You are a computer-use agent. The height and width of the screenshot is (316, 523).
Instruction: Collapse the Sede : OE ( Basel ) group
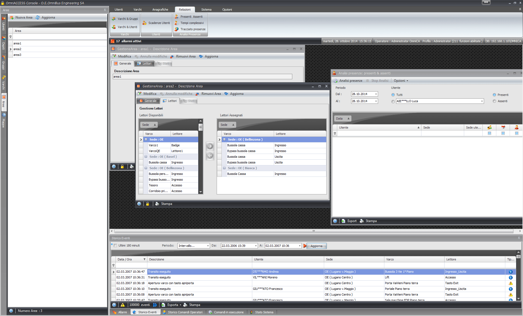tap(146, 157)
